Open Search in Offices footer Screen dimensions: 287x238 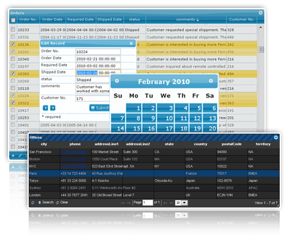click(x=46, y=203)
